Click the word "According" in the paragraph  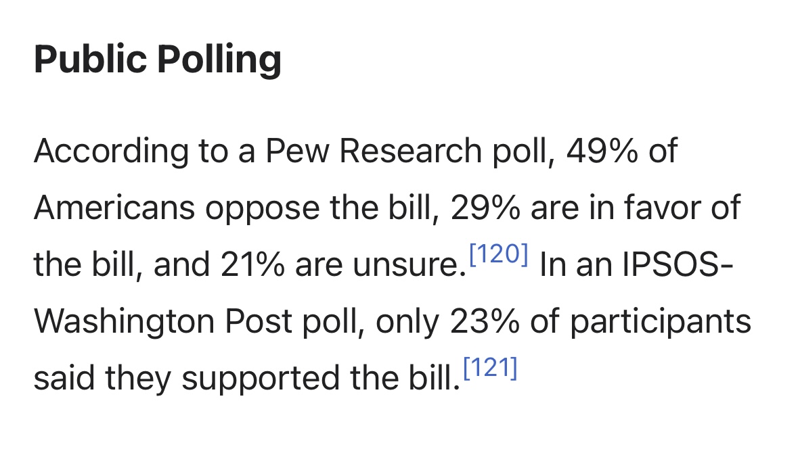pyautogui.click(x=111, y=151)
